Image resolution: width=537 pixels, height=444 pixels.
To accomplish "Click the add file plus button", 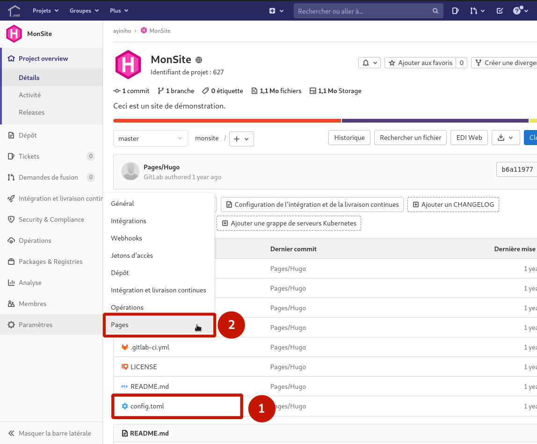I will pos(241,138).
